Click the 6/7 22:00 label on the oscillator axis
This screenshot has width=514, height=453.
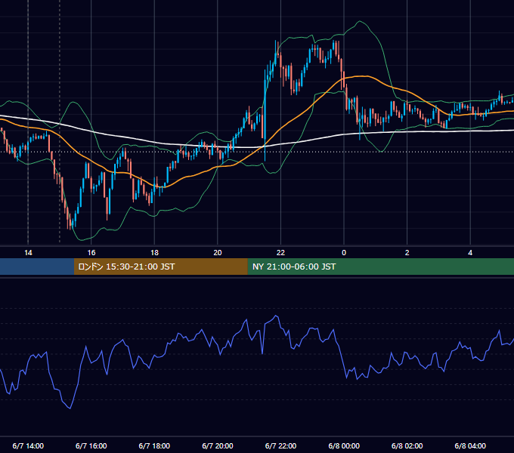(280, 445)
